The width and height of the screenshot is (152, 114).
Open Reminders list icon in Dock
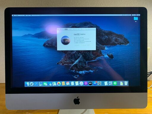(x=72, y=83)
